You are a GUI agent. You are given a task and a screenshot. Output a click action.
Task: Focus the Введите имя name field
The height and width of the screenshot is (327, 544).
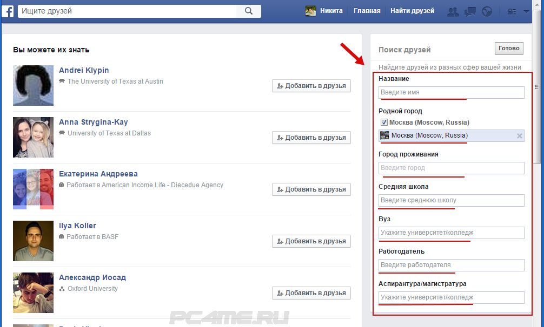point(451,93)
